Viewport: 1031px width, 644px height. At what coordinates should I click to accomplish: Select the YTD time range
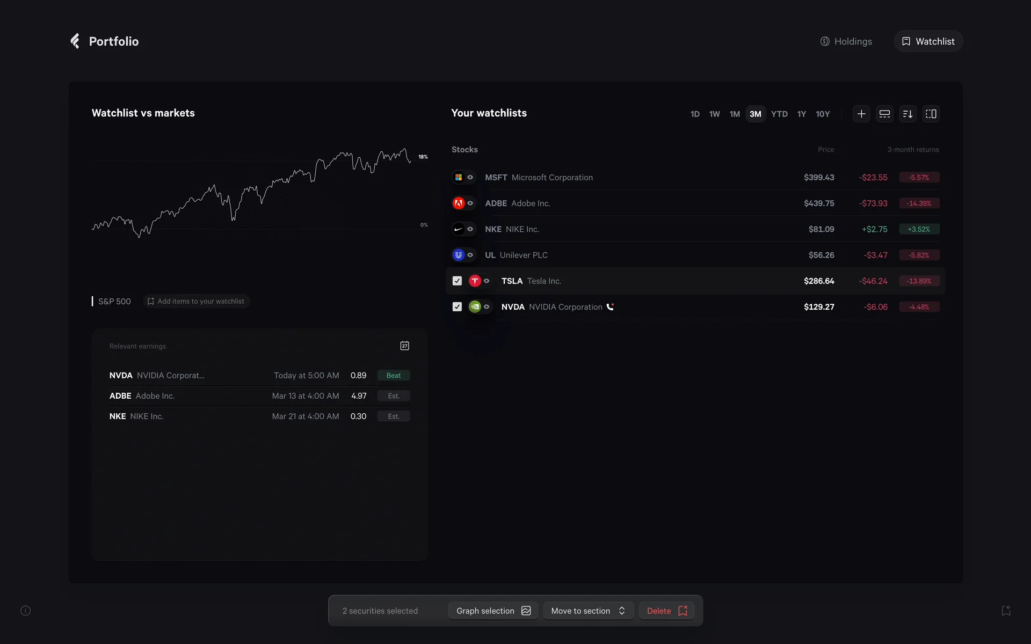pyautogui.click(x=779, y=114)
